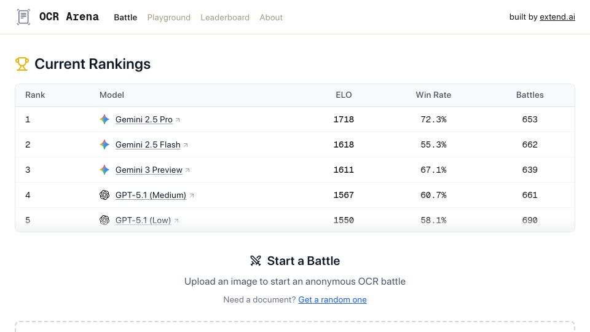
Task: Open the About nav tab
Action: (271, 17)
